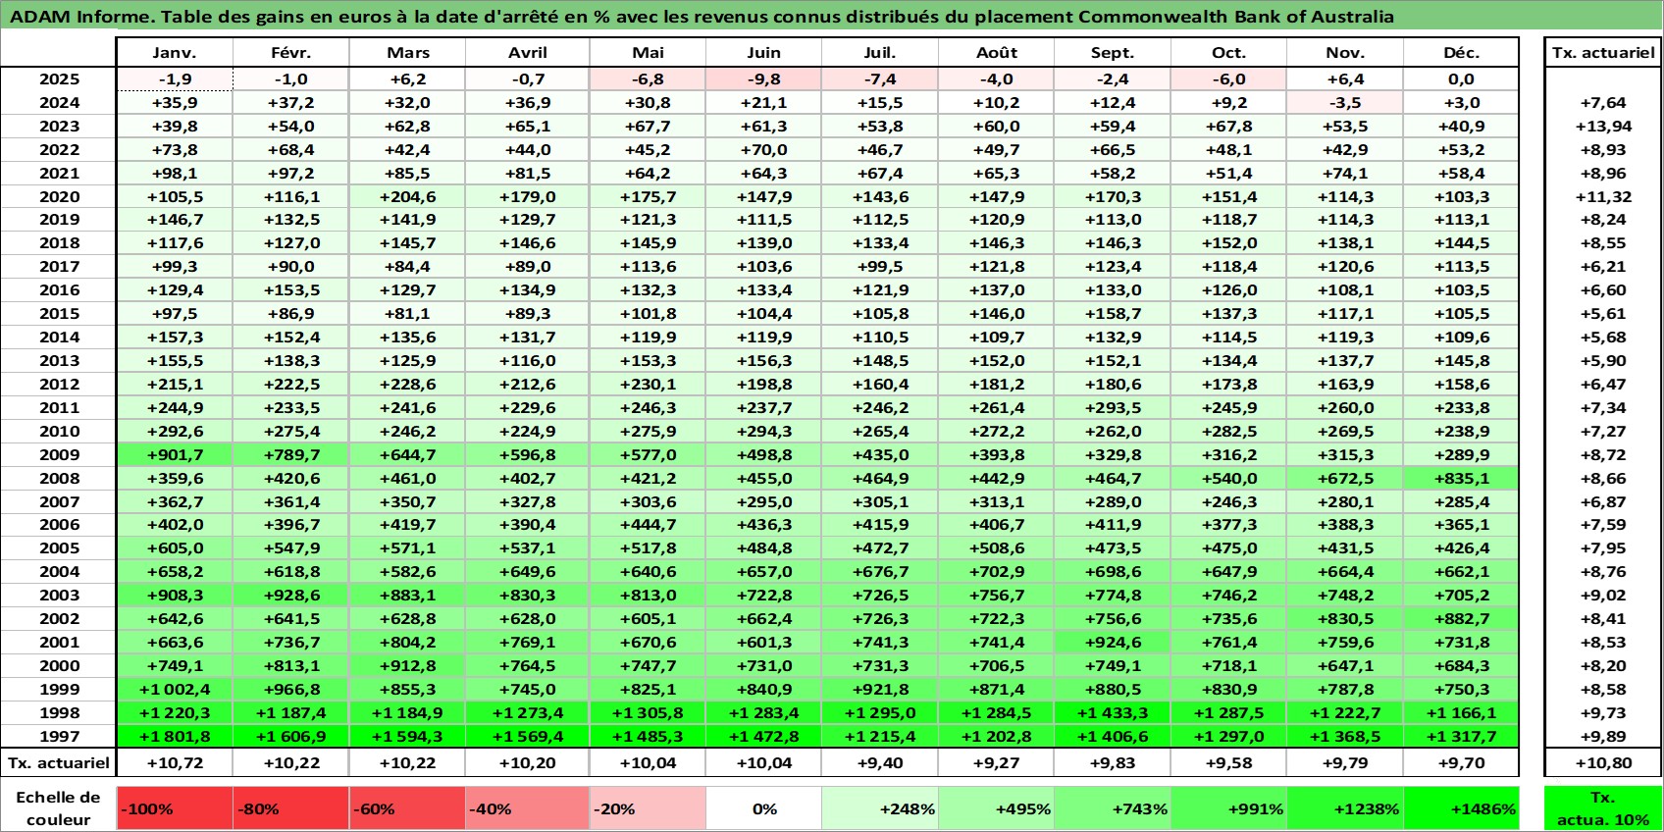
Task: Select the +924,6 cell in 2001
Action: coord(1112,642)
